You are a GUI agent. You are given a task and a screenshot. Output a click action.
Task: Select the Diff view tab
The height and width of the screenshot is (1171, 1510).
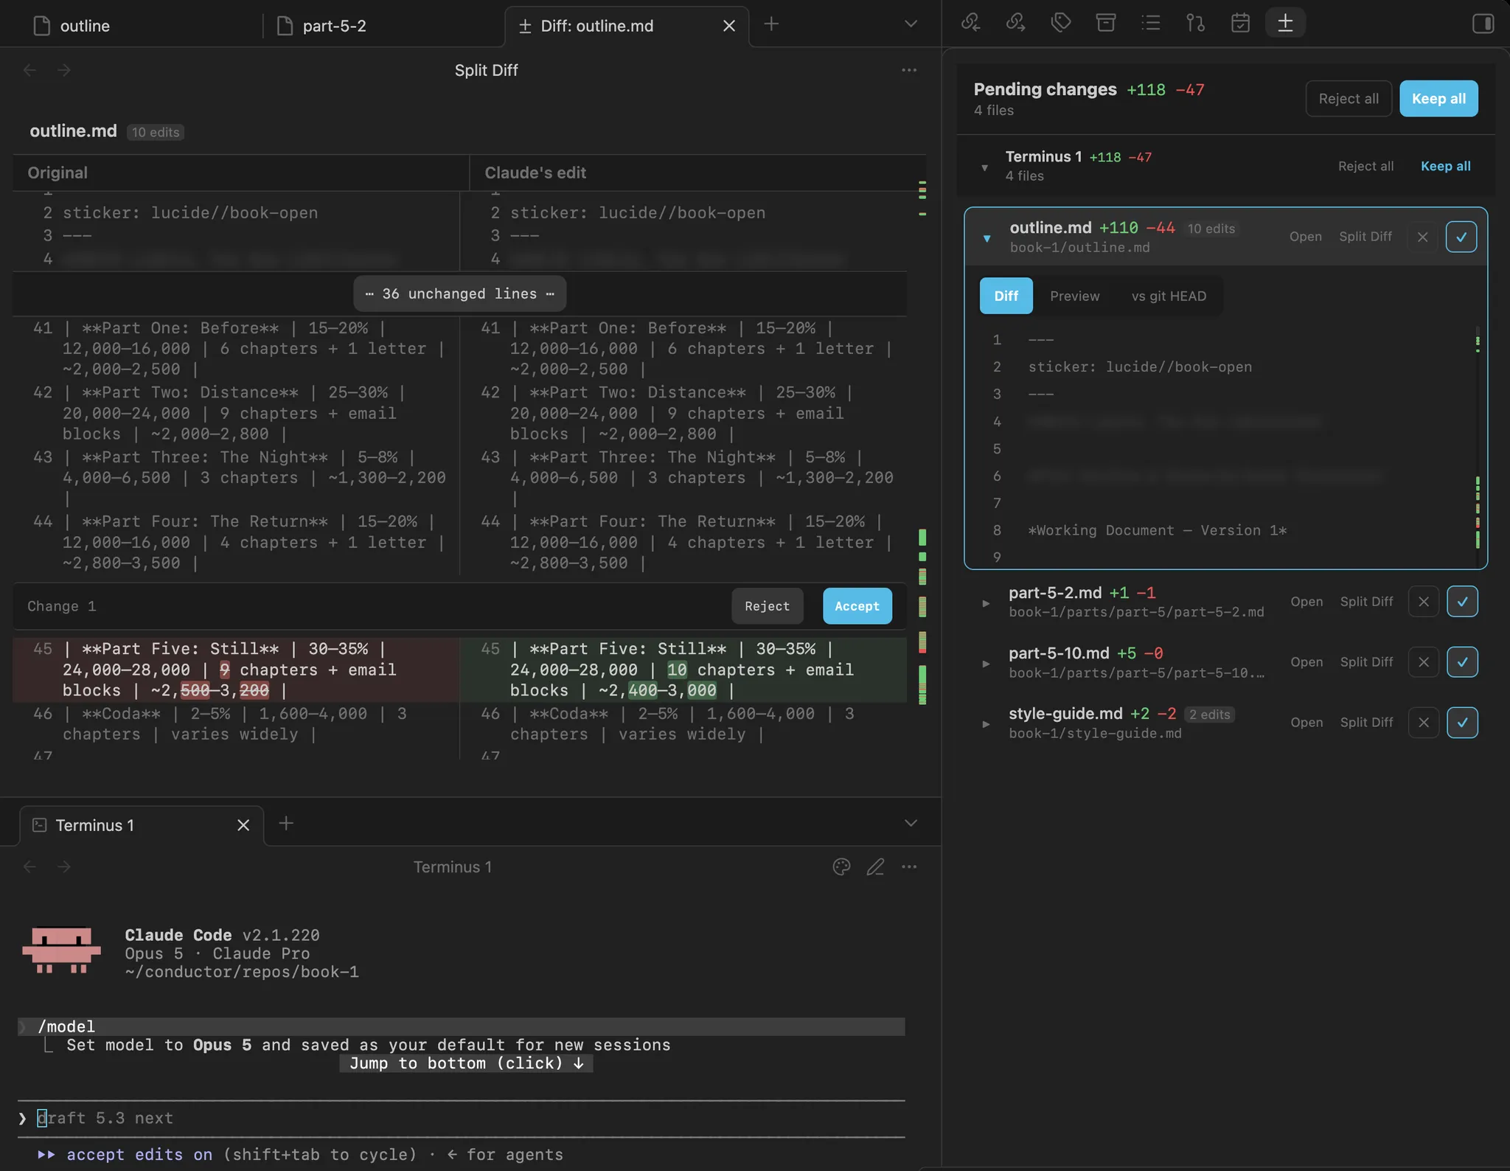pyautogui.click(x=1006, y=296)
